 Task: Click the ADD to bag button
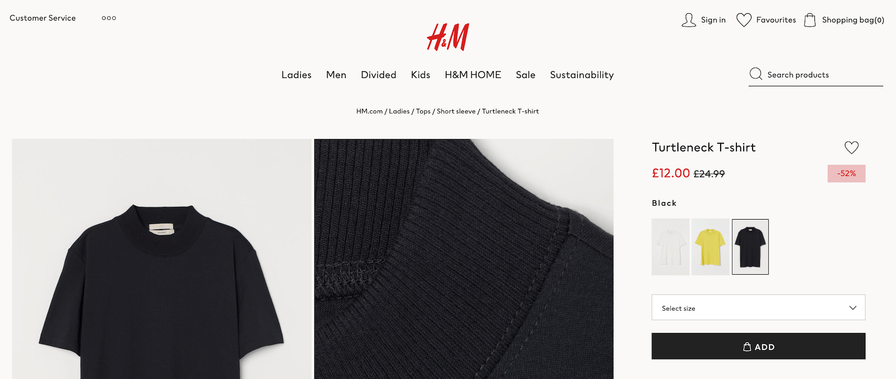(758, 346)
